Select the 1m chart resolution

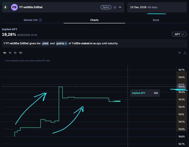click(x=5, y=53)
